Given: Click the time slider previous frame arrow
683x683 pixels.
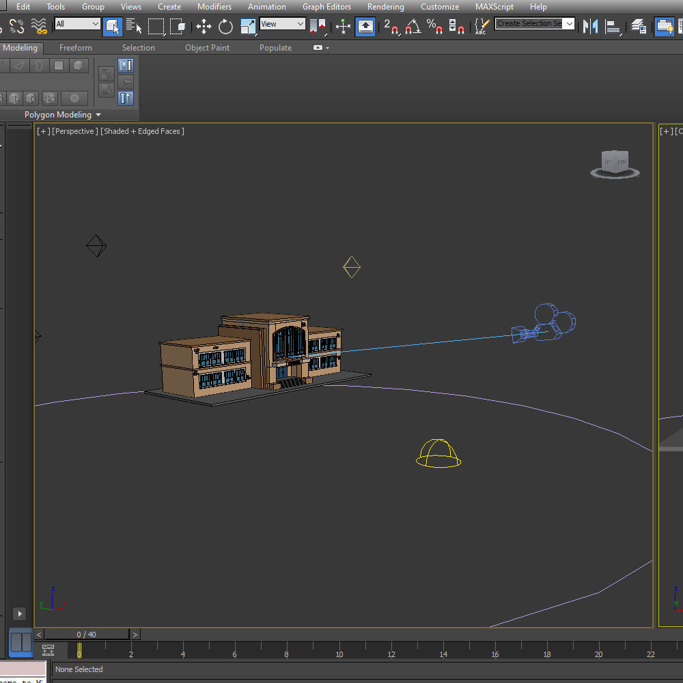Looking at the screenshot, I should click(39, 635).
